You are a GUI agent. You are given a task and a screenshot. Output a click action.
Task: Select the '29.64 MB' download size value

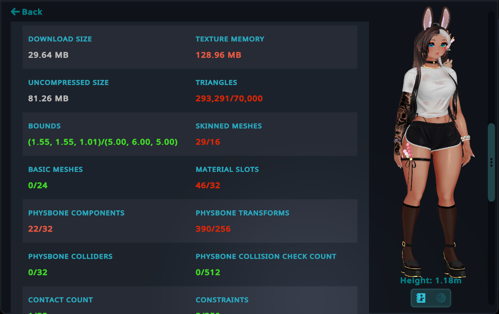[x=48, y=55]
